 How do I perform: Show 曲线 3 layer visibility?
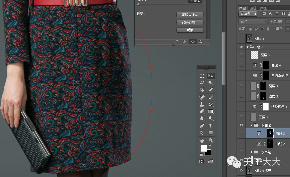click(241, 133)
